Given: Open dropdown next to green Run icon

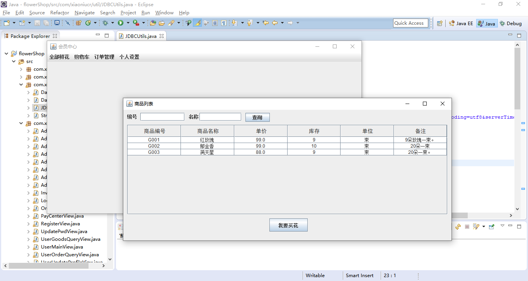Looking at the screenshot, I should [128, 23].
